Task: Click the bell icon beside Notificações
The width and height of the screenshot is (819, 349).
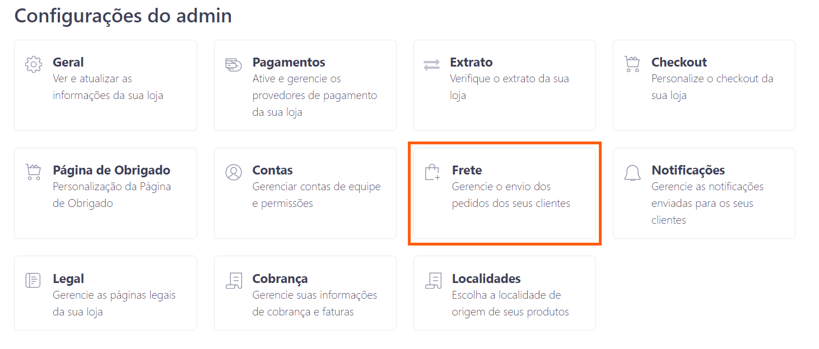Action: pyautogui.click(x=632, y=173)
